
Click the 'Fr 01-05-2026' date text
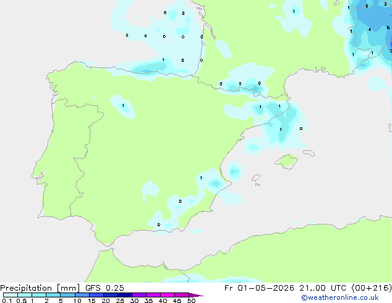click(259, 288)
